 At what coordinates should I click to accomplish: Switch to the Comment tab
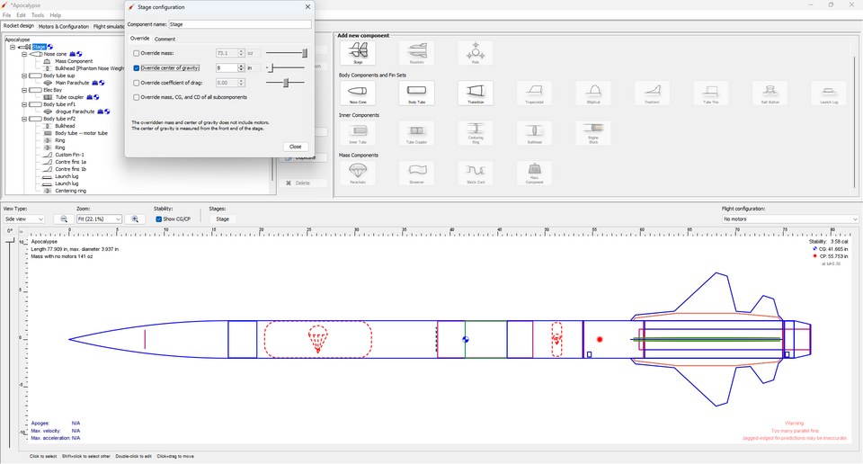165,39
